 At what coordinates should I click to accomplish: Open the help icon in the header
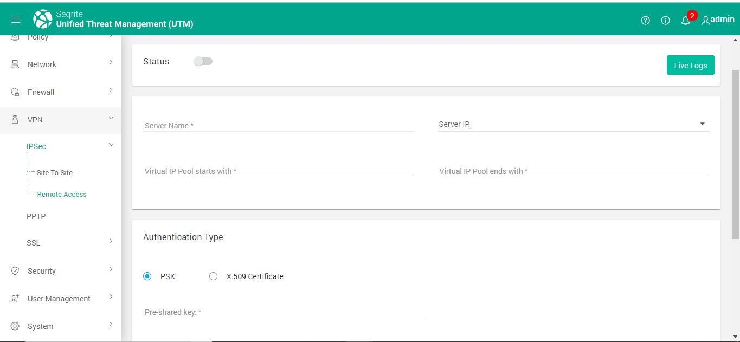645,20
